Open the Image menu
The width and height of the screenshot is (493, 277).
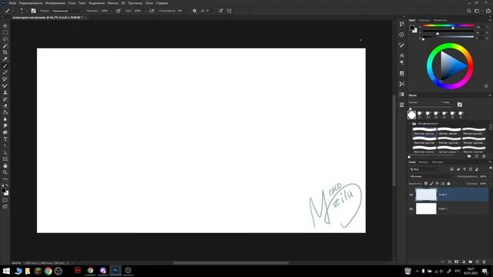click(55, 3)
